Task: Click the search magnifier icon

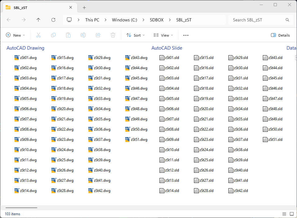Action: [x=287, y=20]
